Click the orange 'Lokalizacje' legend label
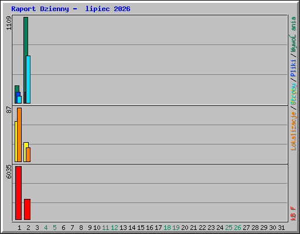 coord(294,131)
